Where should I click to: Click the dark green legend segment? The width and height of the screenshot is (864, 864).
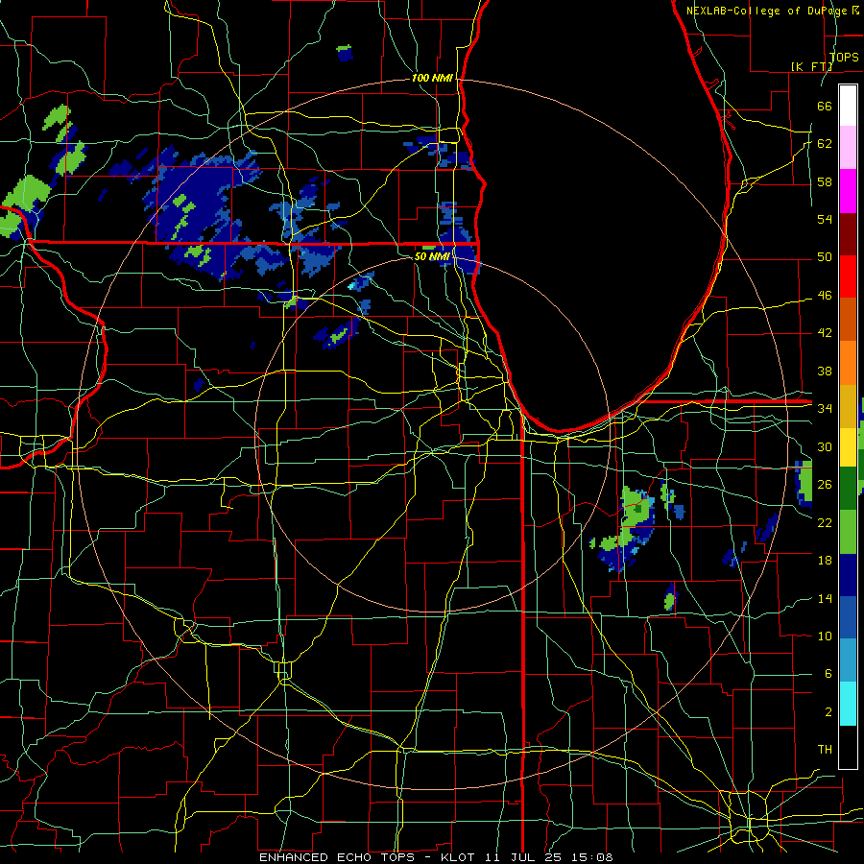848,489
